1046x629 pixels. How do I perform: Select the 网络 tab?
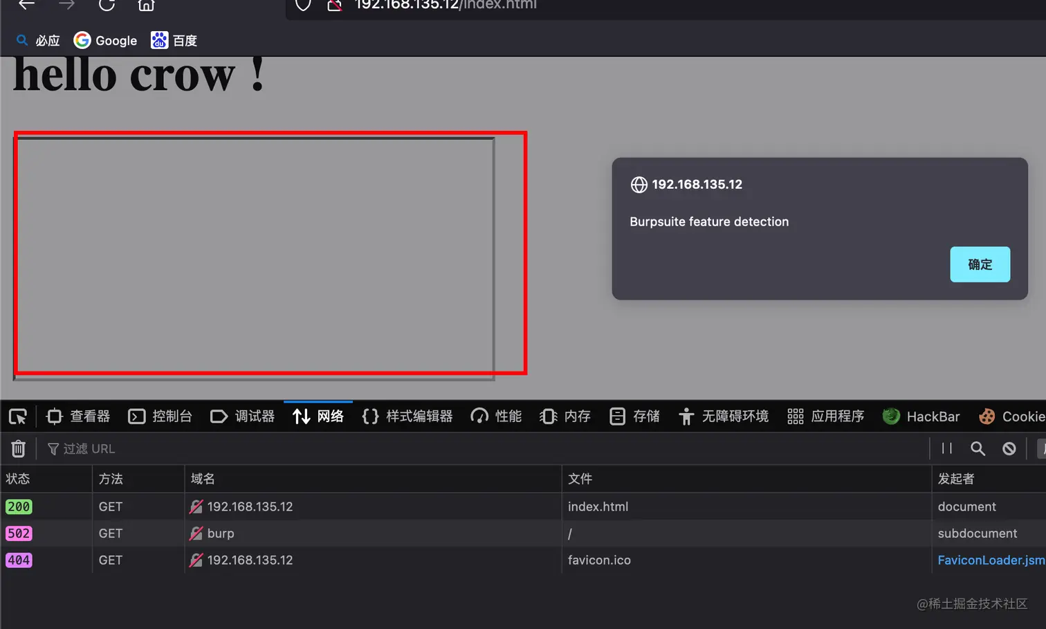[318, 417]
